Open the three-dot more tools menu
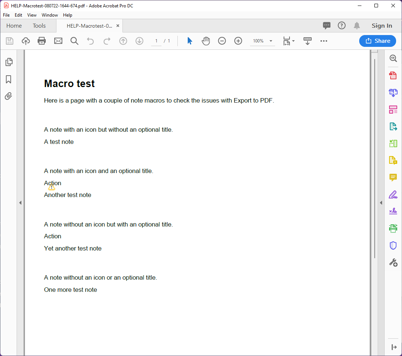Viewport: 402px width, 356px height. pos(324,41)
